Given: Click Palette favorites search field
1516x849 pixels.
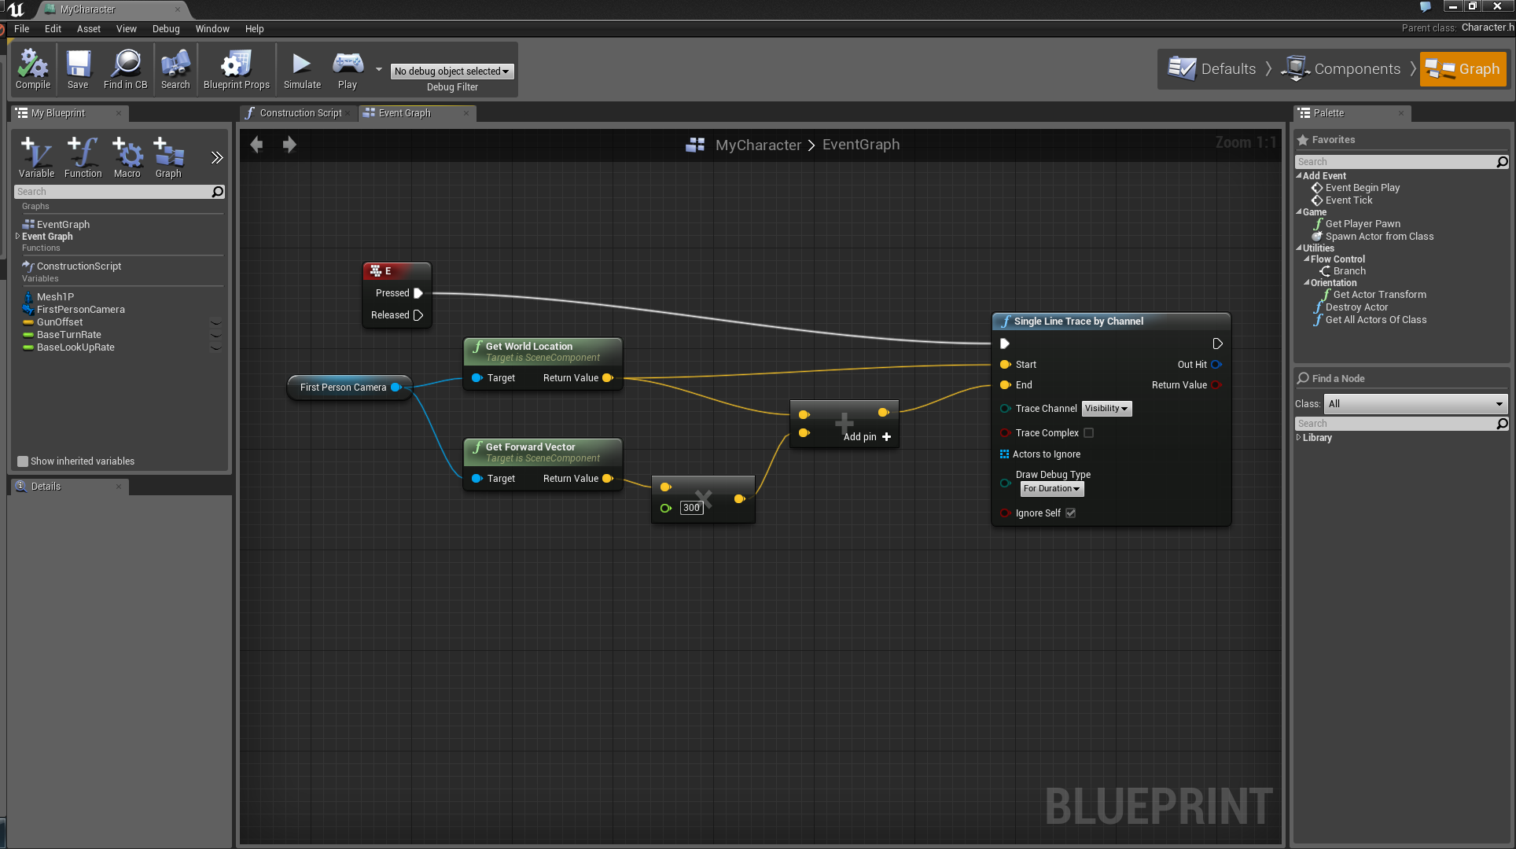Looking at the screenshot, I should (x=1401, y=162).
